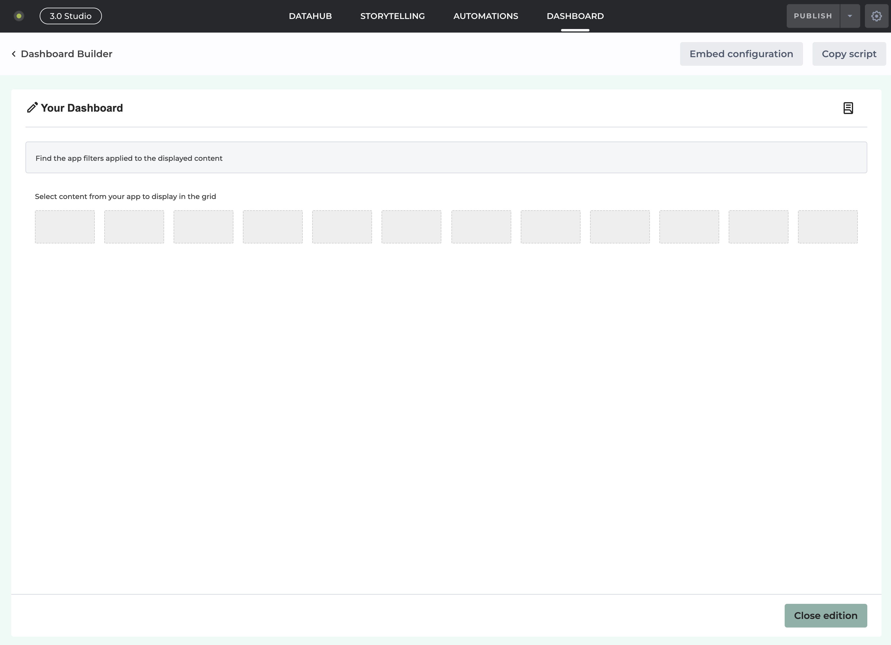This screenshot has height=645, width=891.
Task: Click the sixth grid placeholder cell
Action: coord(411,227)
